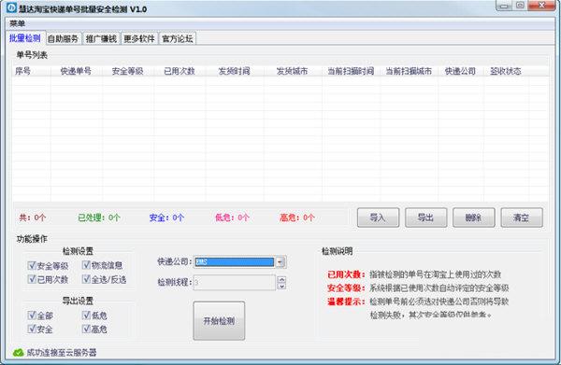
Task: Open the 推广赚钱 tab
Action: coord(101,38)
